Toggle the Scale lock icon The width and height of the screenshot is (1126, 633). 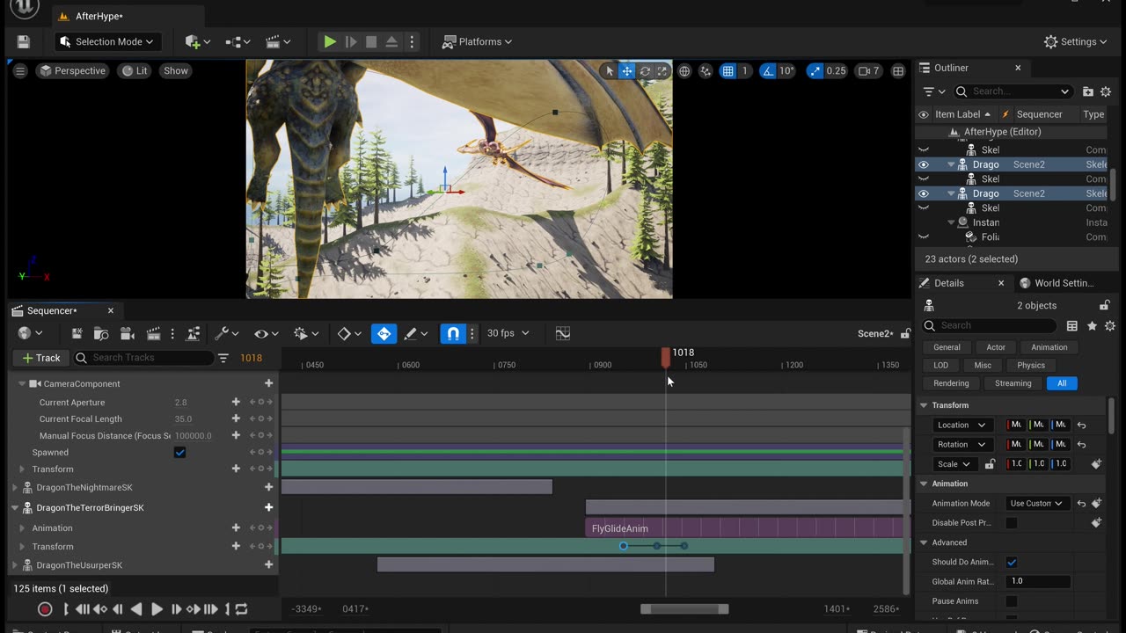click(x=990, y=464)
